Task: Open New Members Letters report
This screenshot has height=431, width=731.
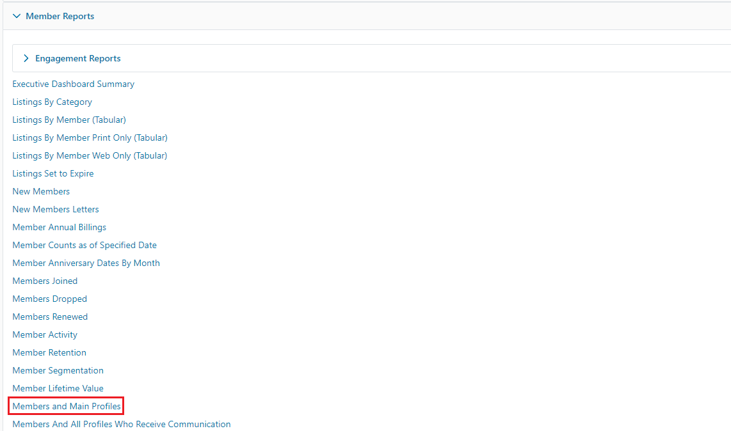Action: [x=56, y=209]
